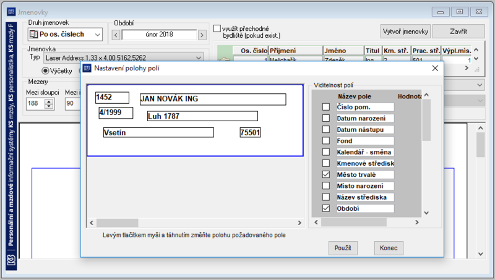Minimize the Jmenovky window
The height and width of the screenshot is (280, 495).
(x=441, y=12)
